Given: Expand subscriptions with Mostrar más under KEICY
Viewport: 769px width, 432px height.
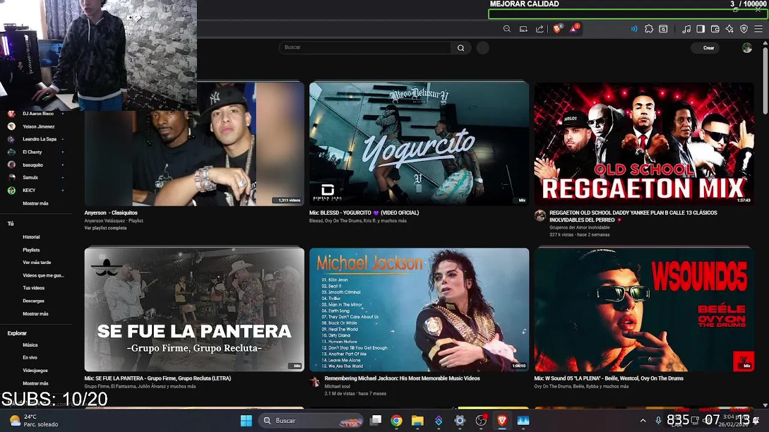Looking at the screenshot, I should pos(35,203).
